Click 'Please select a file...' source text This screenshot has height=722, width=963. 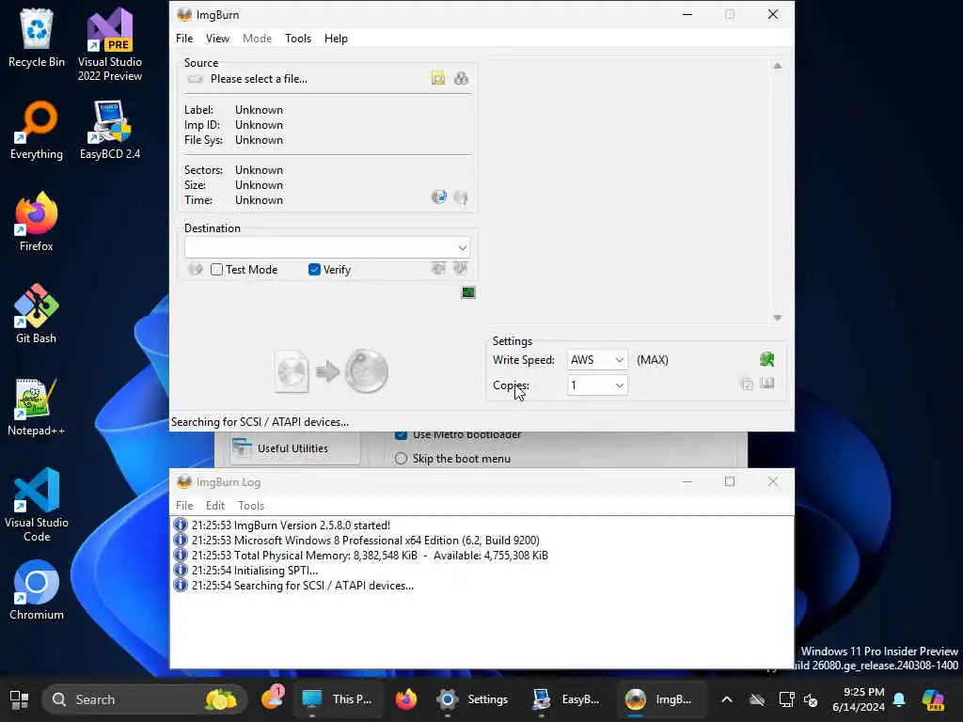pos(259,79)
